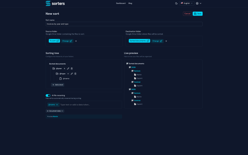Remove the destination folder with X icon

pos(166,41)
